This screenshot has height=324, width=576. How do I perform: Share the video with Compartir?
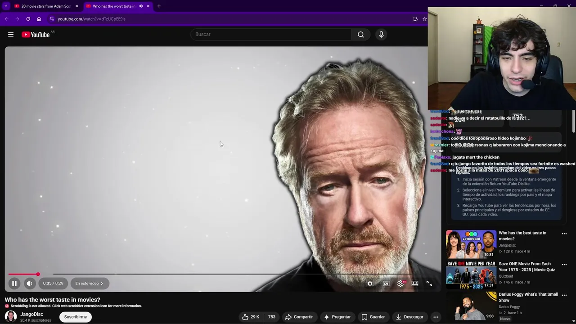pyautogui.click(x=299, y=317)
